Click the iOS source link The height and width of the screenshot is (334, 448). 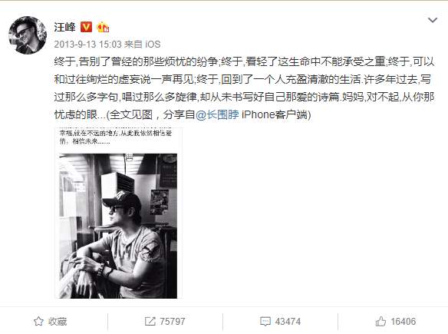coord(153,44)
